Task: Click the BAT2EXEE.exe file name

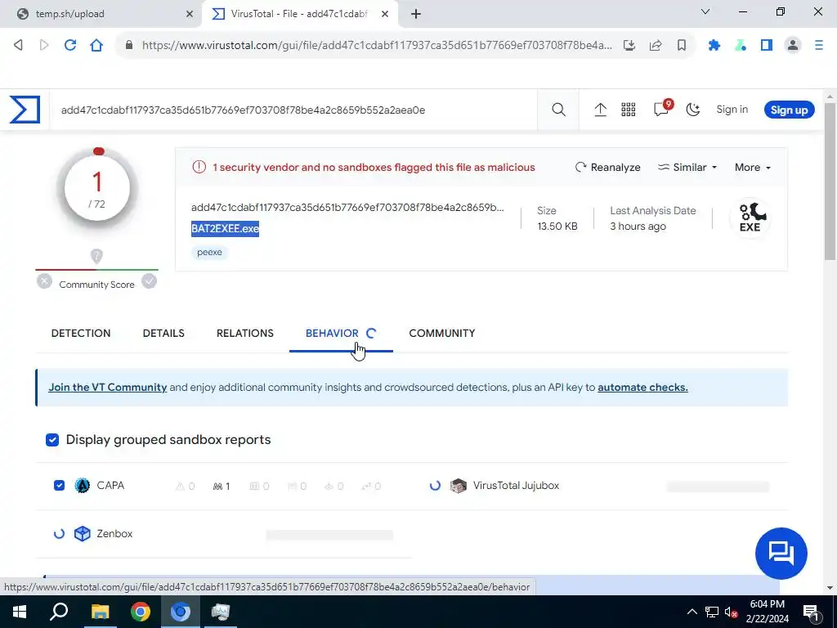Action: [226, 229]
